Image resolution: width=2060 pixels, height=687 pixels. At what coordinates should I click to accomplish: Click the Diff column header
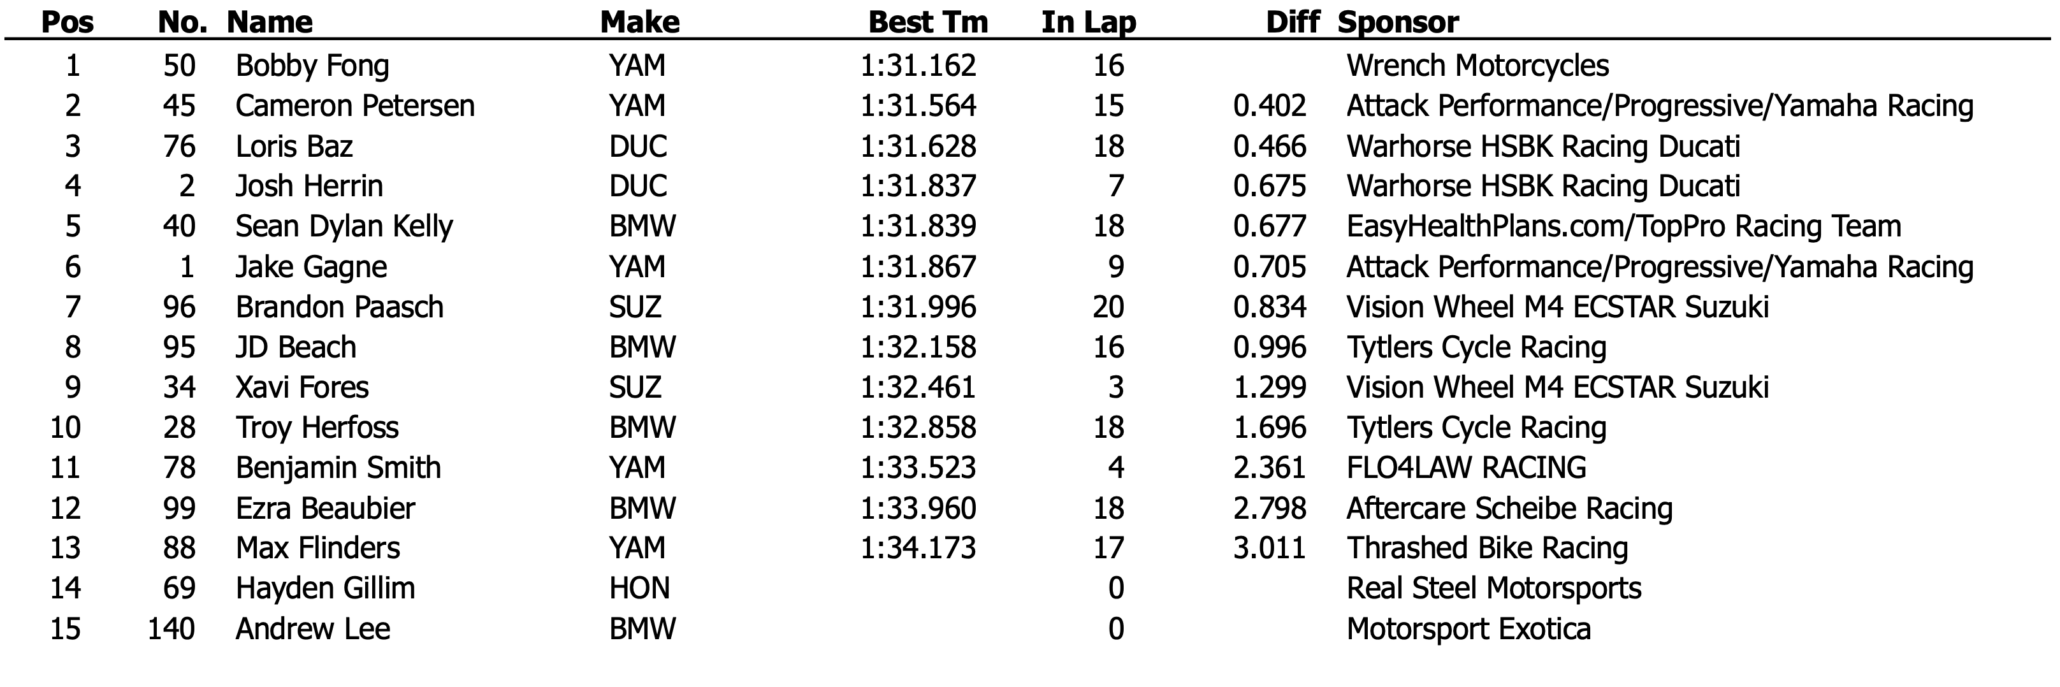(x=1293, y=22)
